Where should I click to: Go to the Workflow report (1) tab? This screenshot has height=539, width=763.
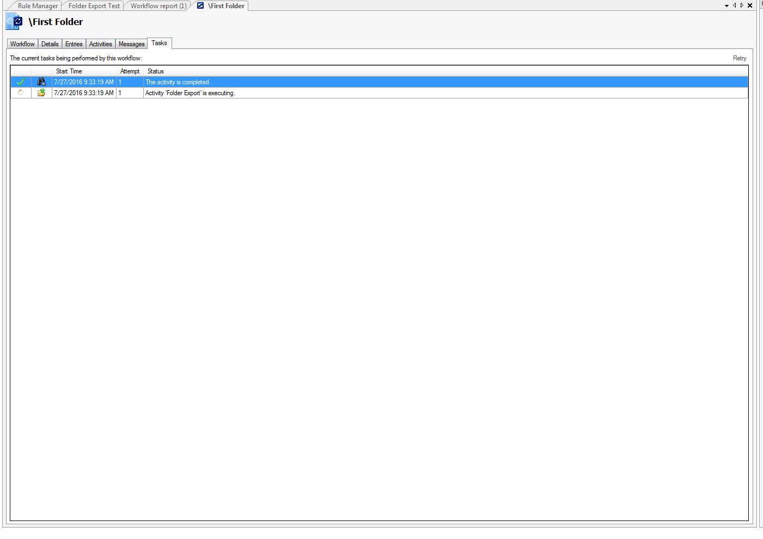click(x=158, y=6)
